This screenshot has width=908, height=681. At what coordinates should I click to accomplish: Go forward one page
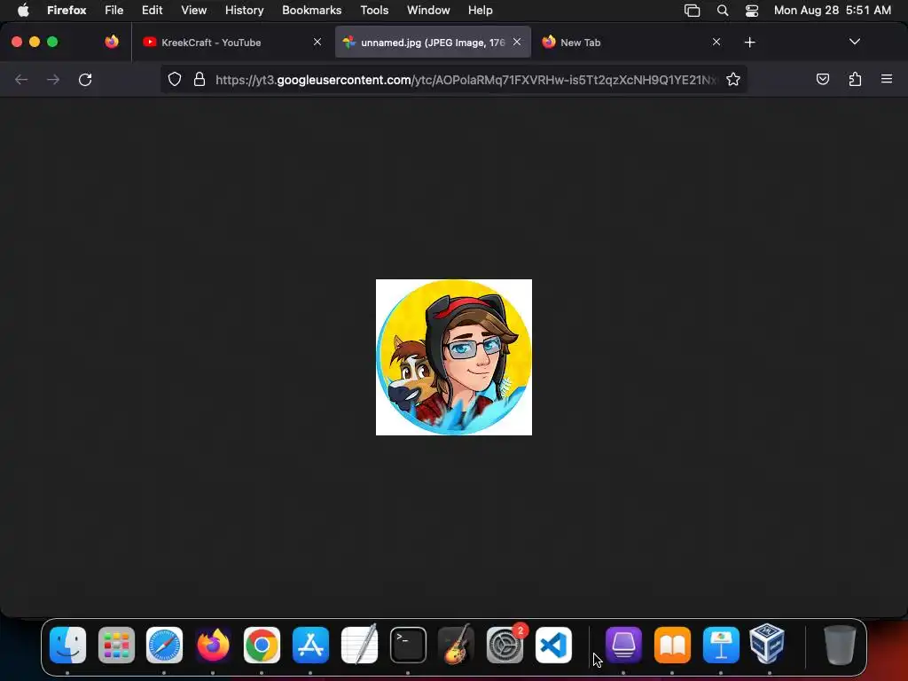[53, 79]
